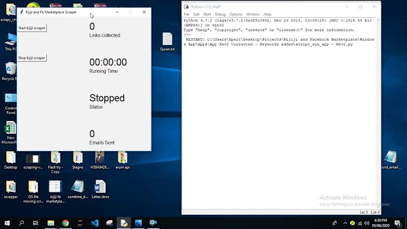Open the screen recorder taskbar icon
407x229 pixels.
coord(153,223)
